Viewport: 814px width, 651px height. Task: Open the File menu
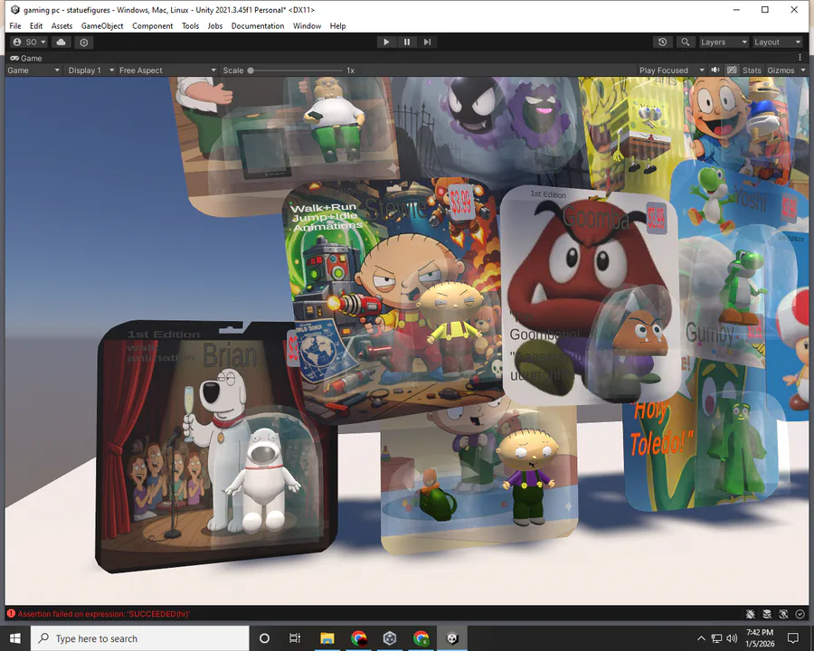[x=15, y=26]
